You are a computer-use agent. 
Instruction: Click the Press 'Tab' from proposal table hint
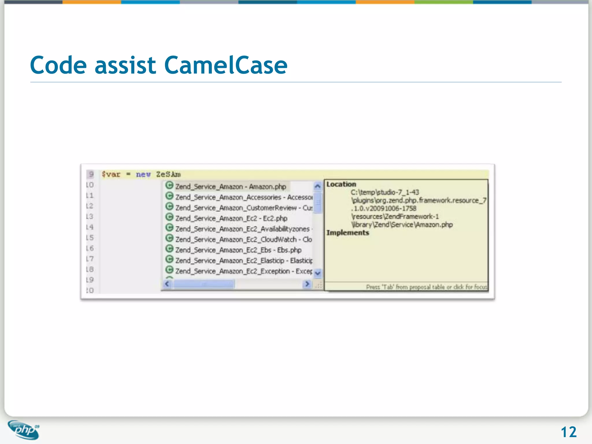pyautogui.click(x=427, y=287)
